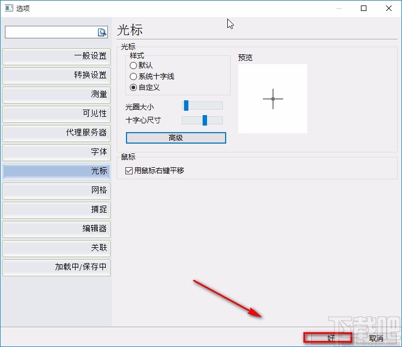Viewport: 402px width, 347px height.
Task: Click the search magnifier icon
Action: point(102,32)
